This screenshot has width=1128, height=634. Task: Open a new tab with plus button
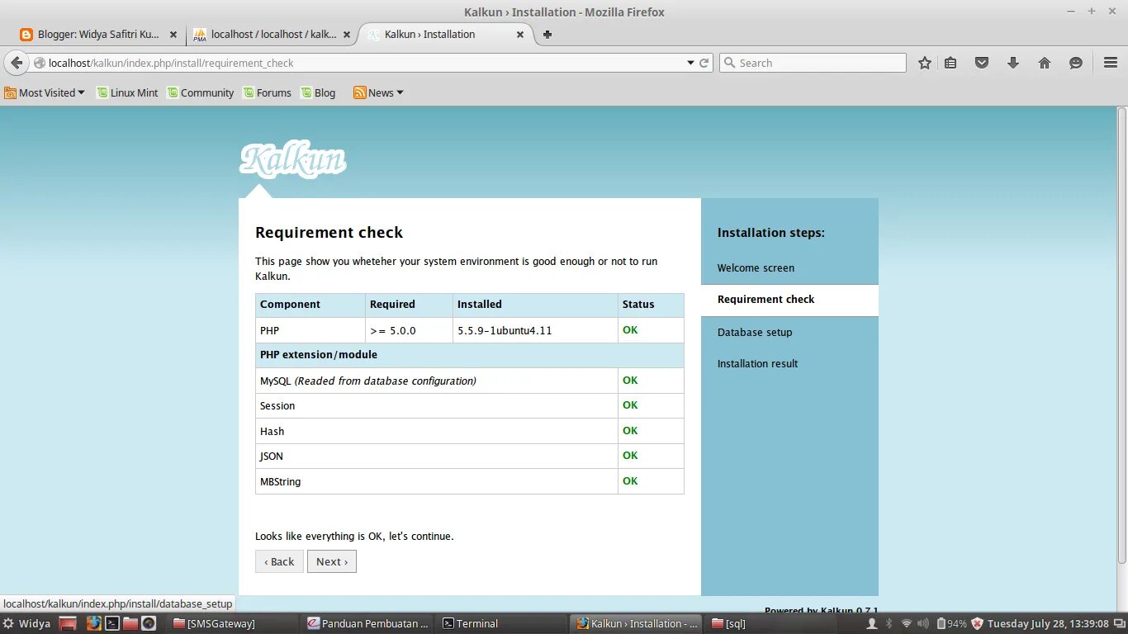(547, 35)
